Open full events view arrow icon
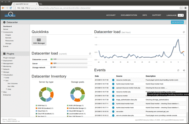This screenshot has width=189, height=124. point(184,70)
